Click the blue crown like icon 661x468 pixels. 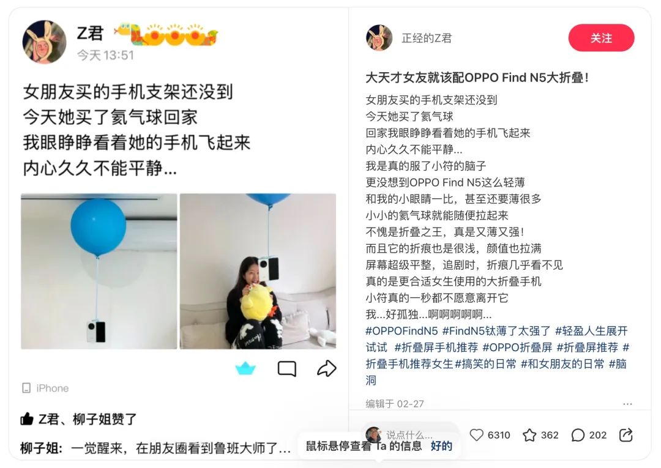245,368
